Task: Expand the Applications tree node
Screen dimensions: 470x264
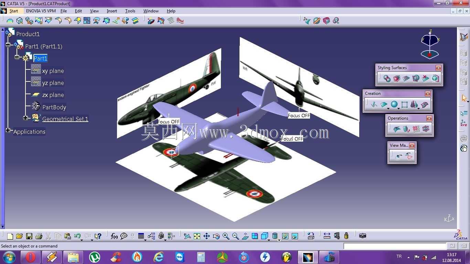Action: pyautogui.click(x=8, y=130)
